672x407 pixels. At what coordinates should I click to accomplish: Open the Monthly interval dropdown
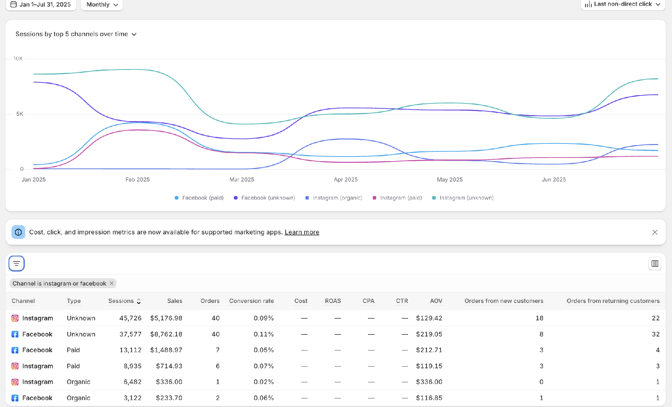(102, 5)
